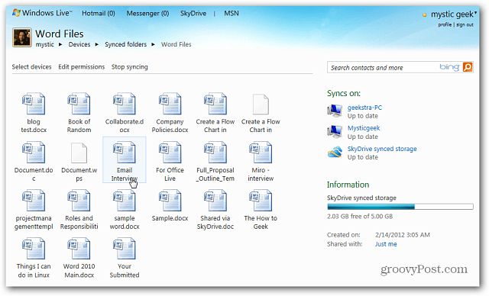Click the Mysticgeek computer icon
489x296 pixels.
tap(335, 131)
